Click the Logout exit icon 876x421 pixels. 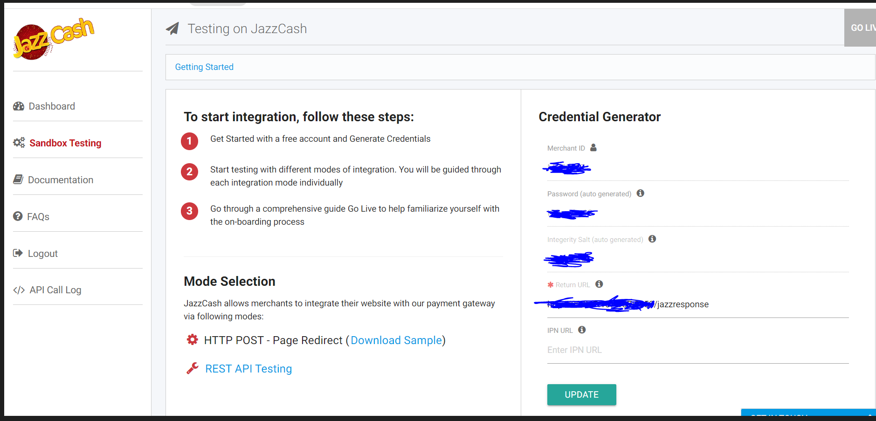(17, 253)
